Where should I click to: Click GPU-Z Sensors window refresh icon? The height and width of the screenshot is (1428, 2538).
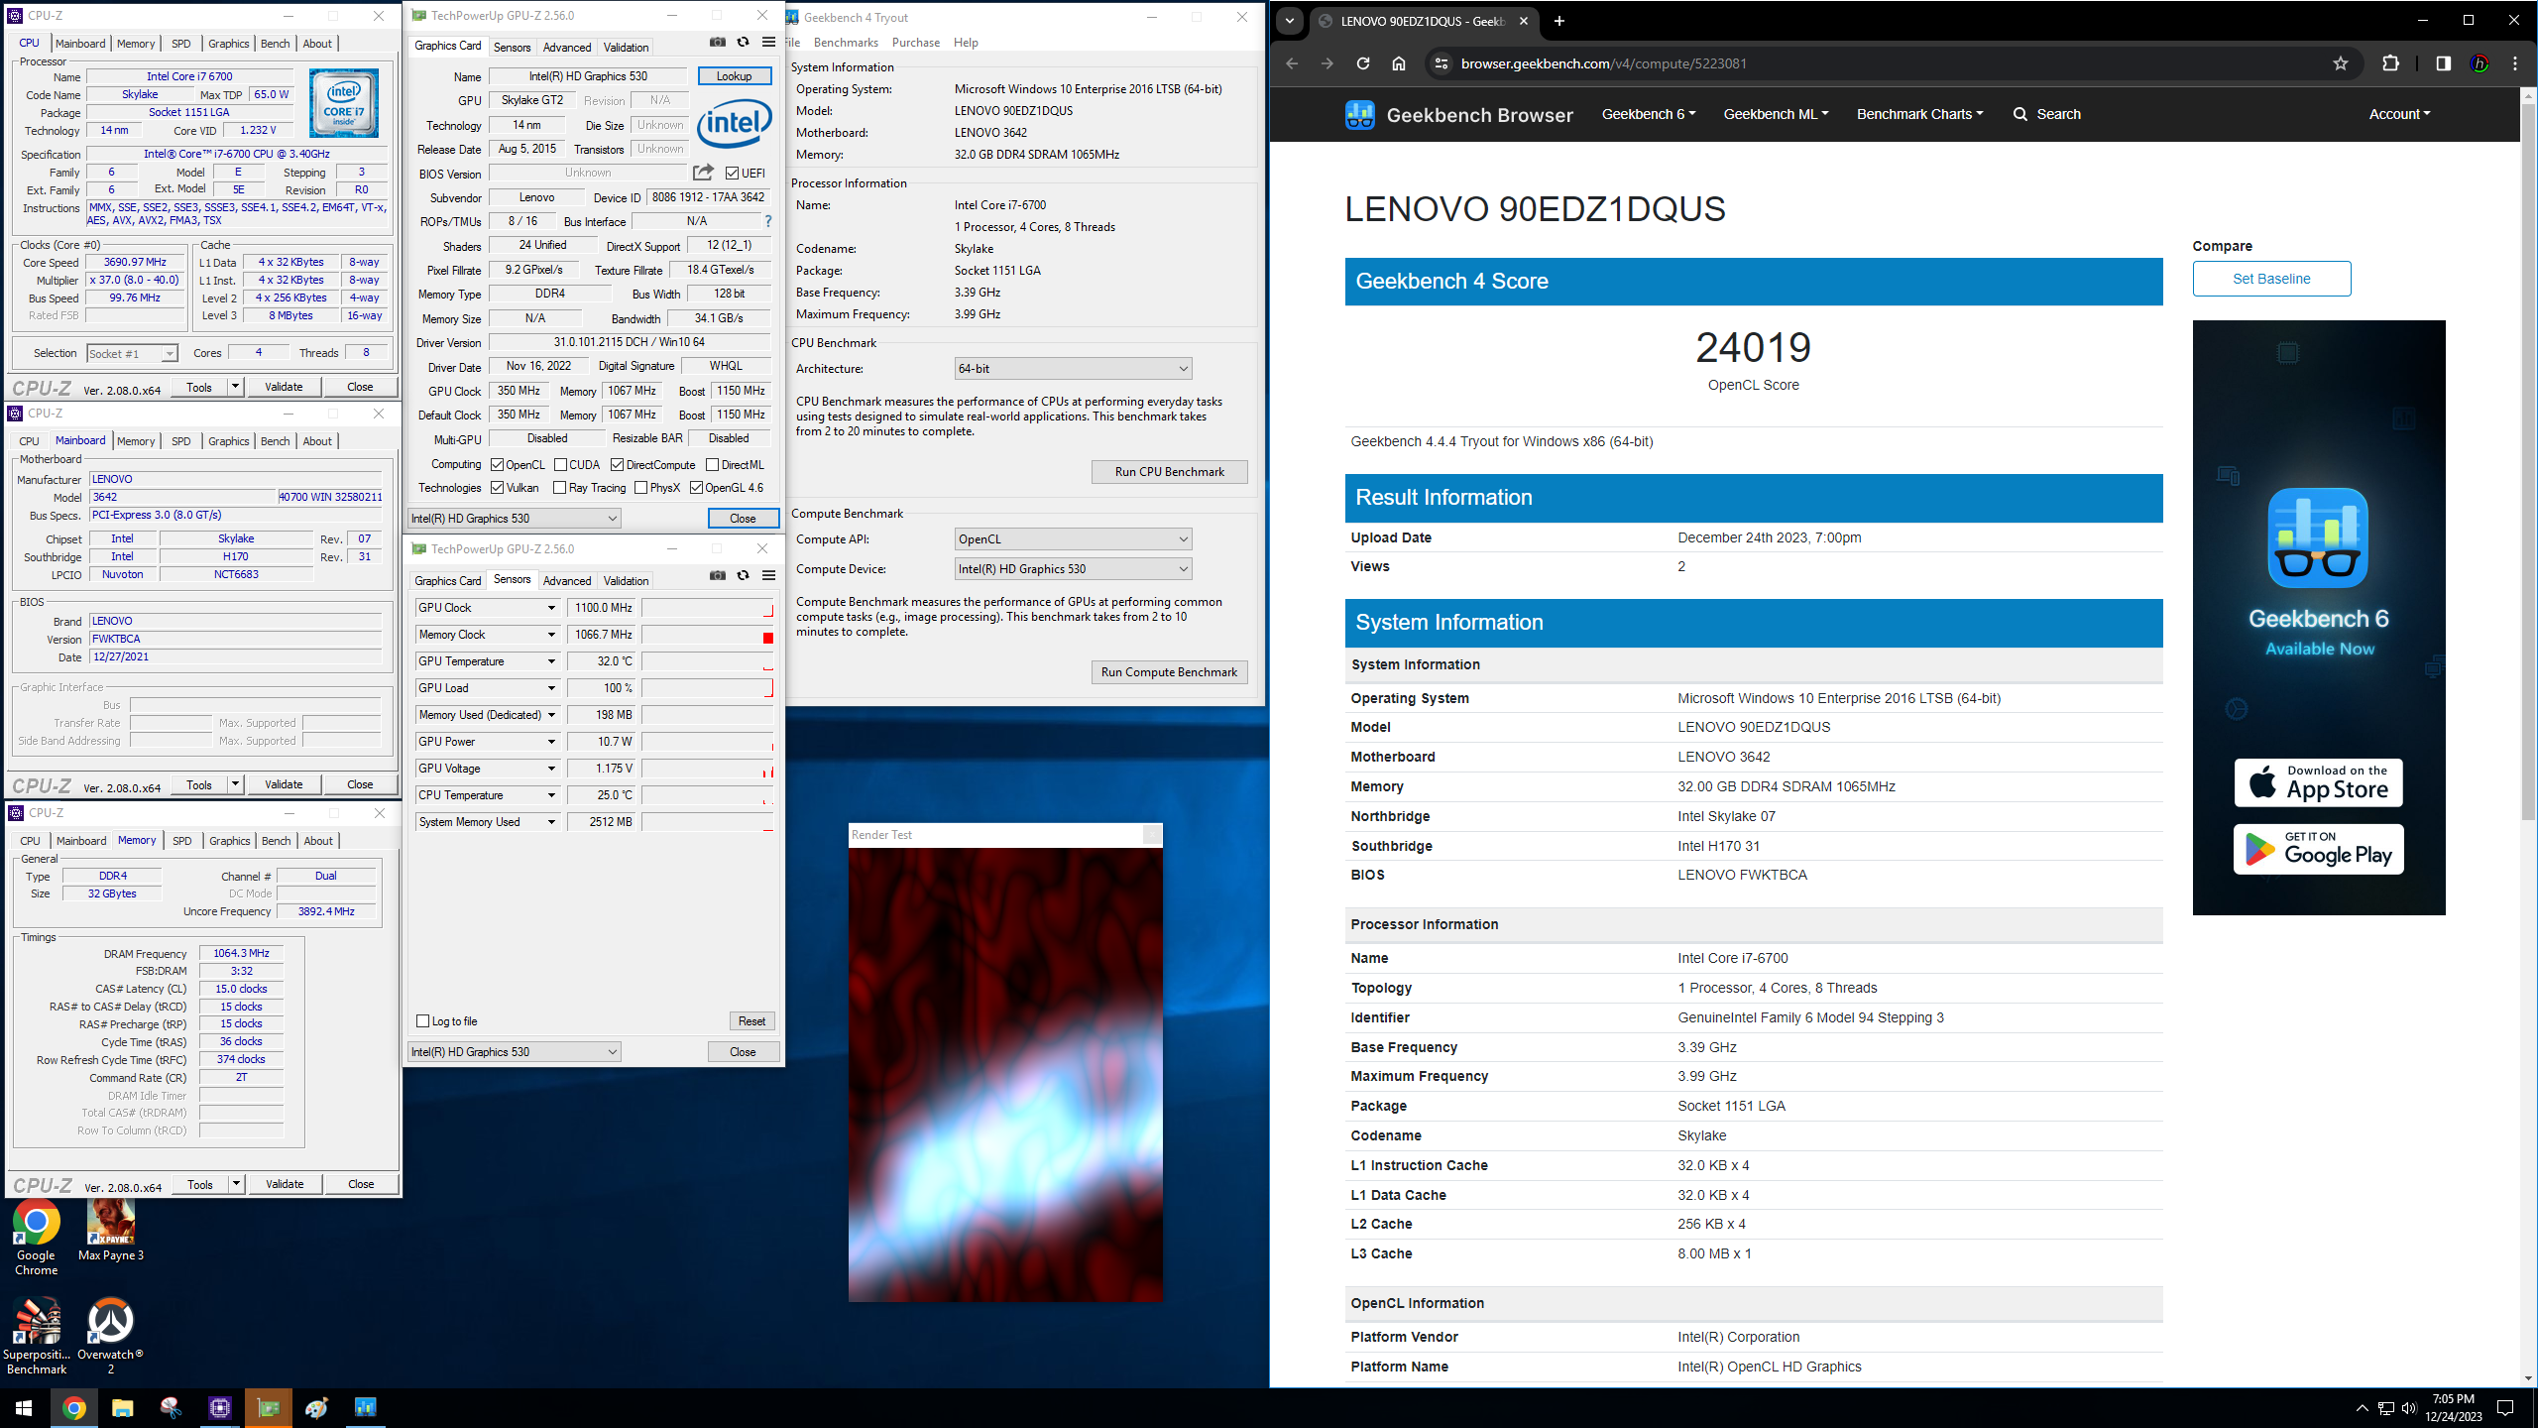pyautogui.click(x=743, y=576)
